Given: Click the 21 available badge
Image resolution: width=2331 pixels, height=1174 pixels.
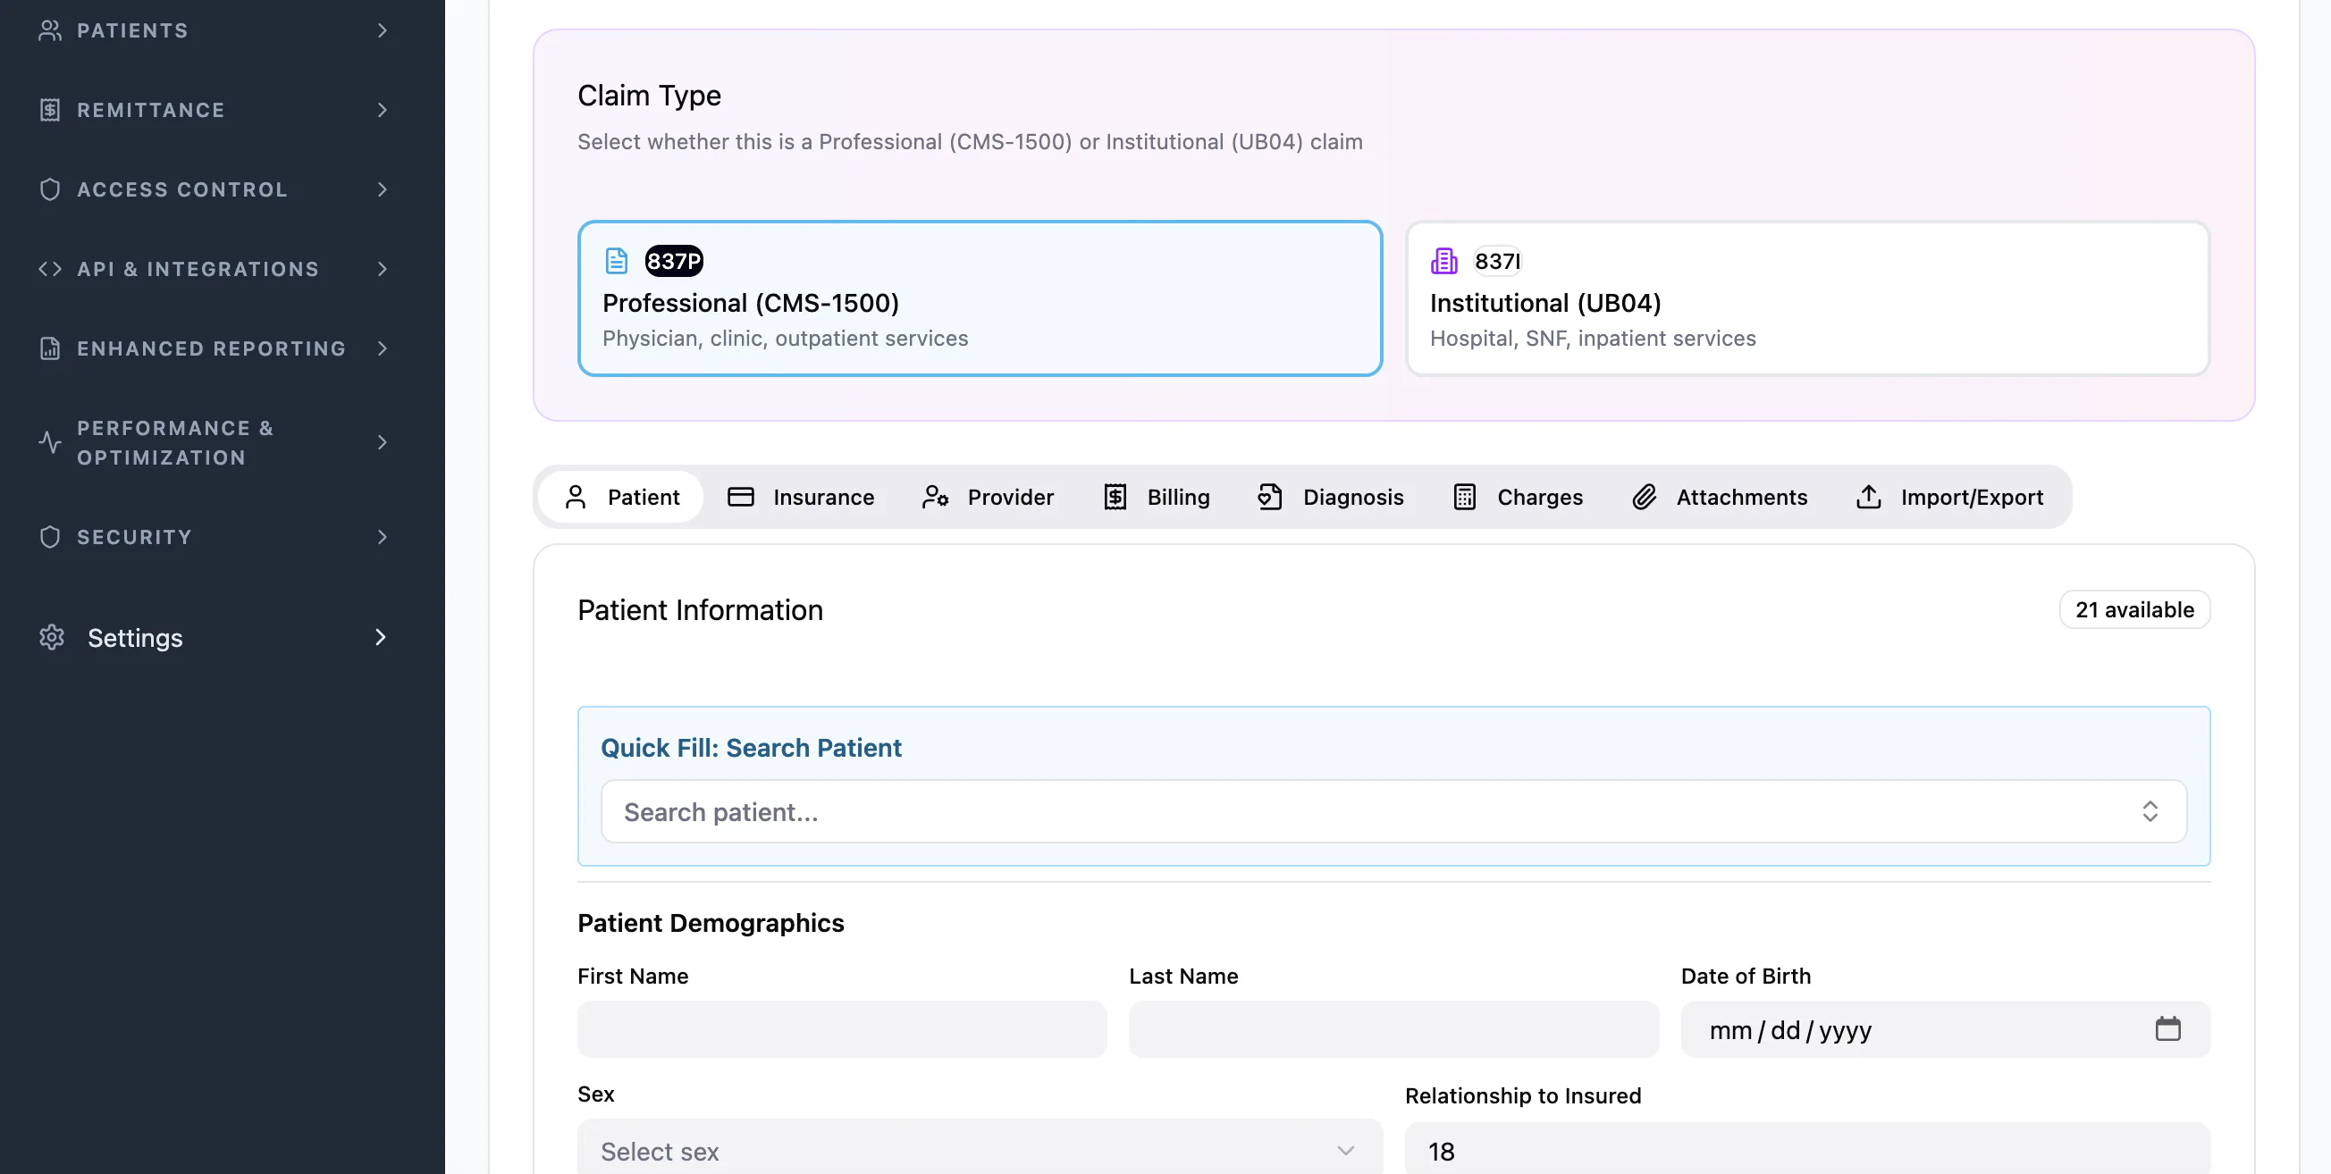Looking at the screenshot, I should coord(2134,610).
